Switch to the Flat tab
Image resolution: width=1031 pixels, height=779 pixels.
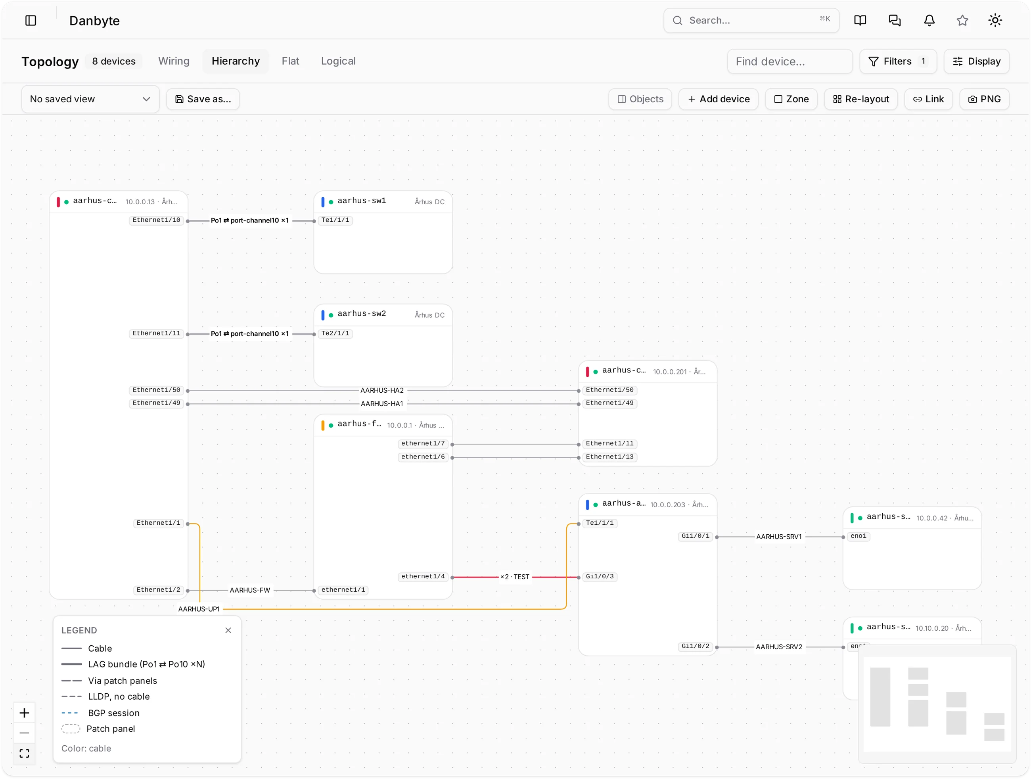click(x=290, y=61)
